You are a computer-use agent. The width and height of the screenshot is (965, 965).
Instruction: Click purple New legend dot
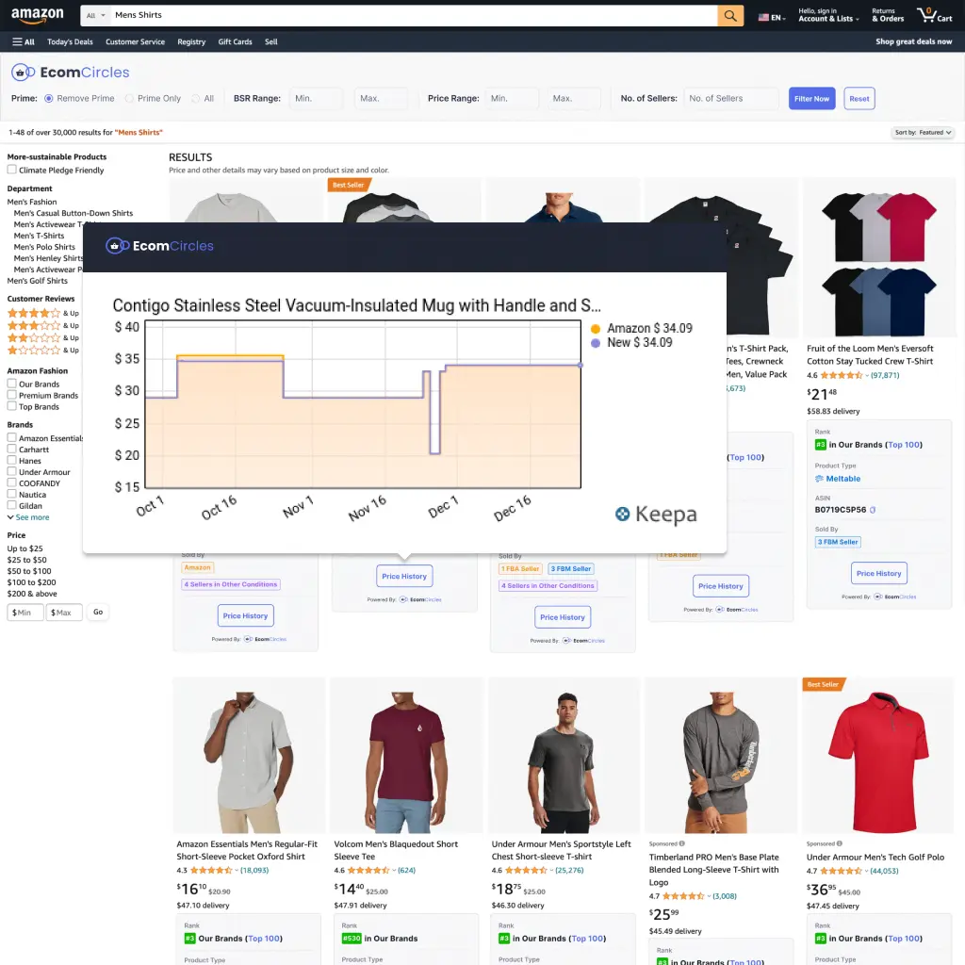[596, 343]
